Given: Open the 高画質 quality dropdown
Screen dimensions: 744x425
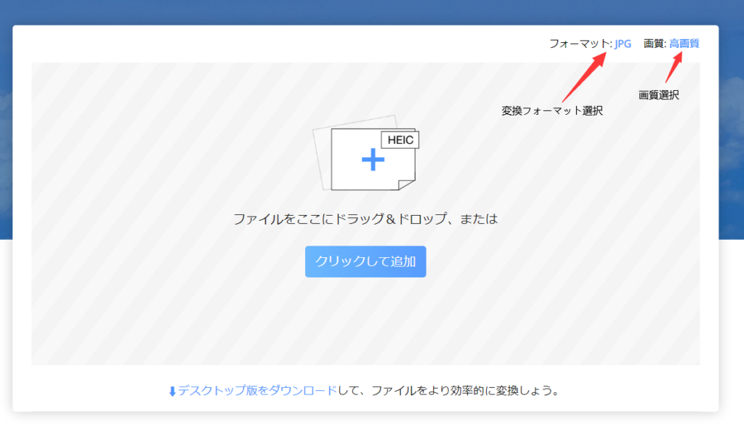Looking at the screenshot, I should point(684,44).
